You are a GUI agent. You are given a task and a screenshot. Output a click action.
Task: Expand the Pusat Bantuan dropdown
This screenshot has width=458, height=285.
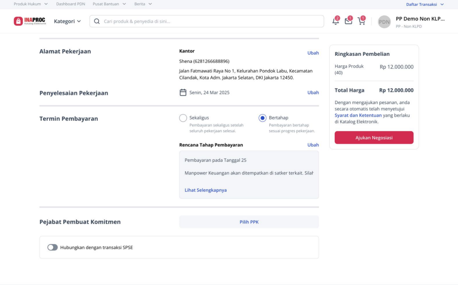[109, 4]
